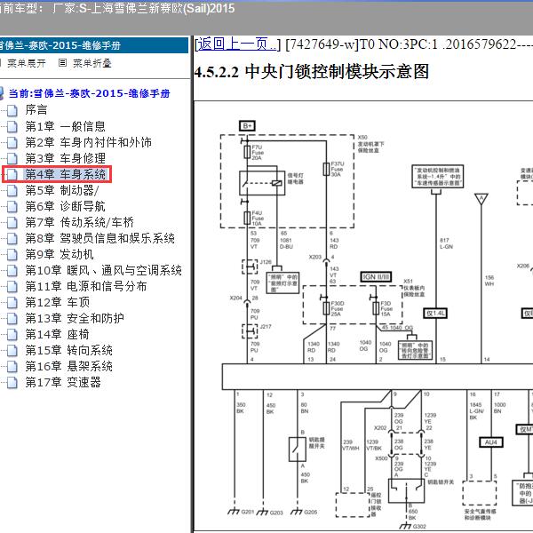533x533 pixels.
Task: Click the B+ power label in the diagram
Action: point(247,126)
